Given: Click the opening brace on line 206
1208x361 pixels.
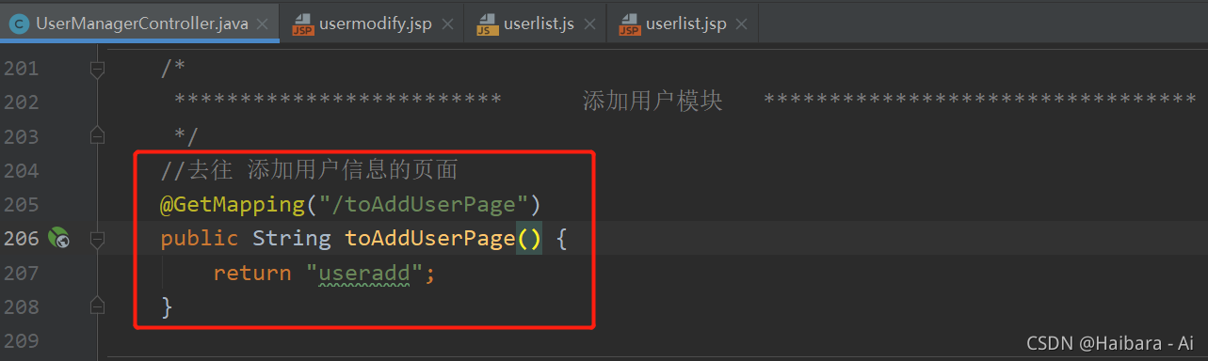Looking at the screenshot, I should click(561, 239).
